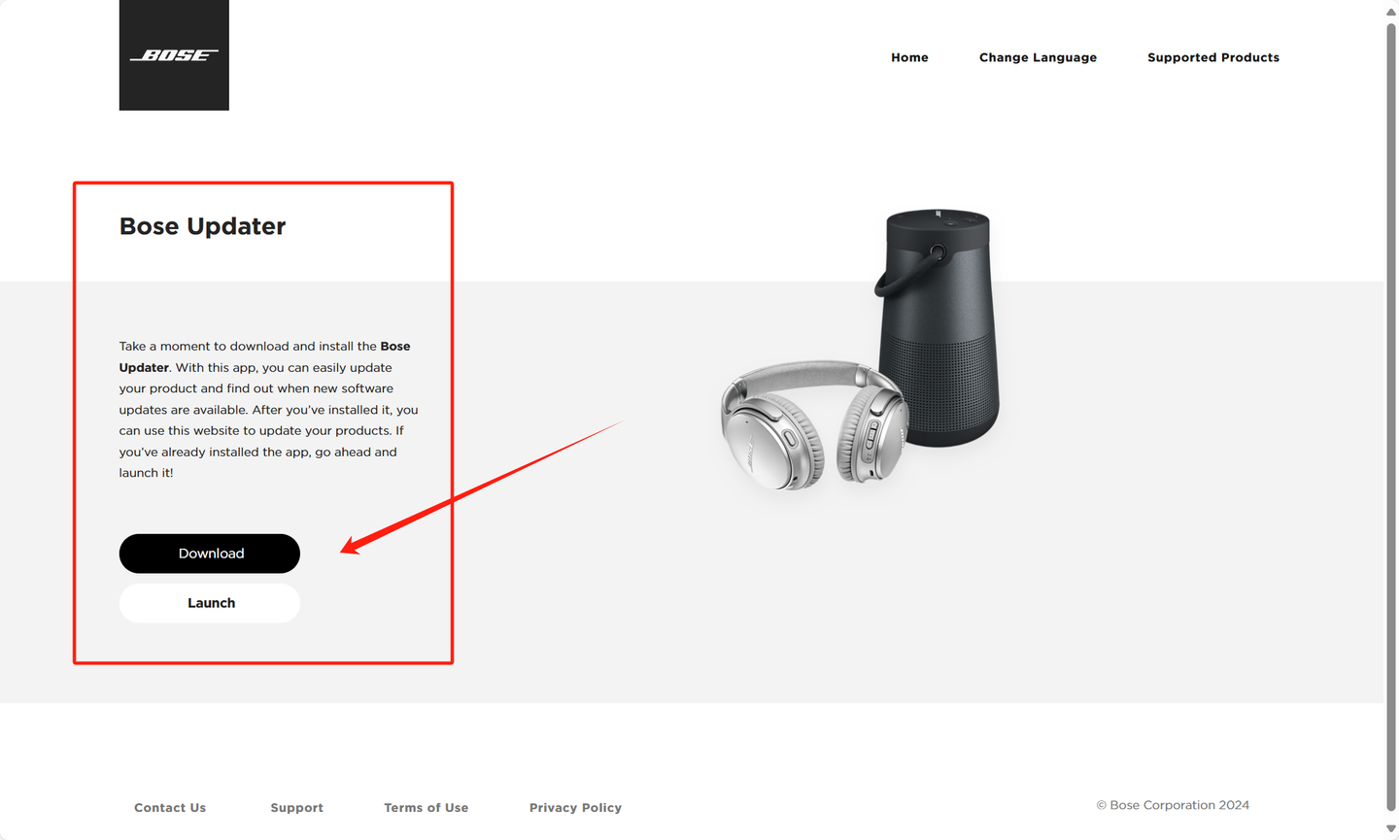Open the Change Language menu item

point(1038,57)
